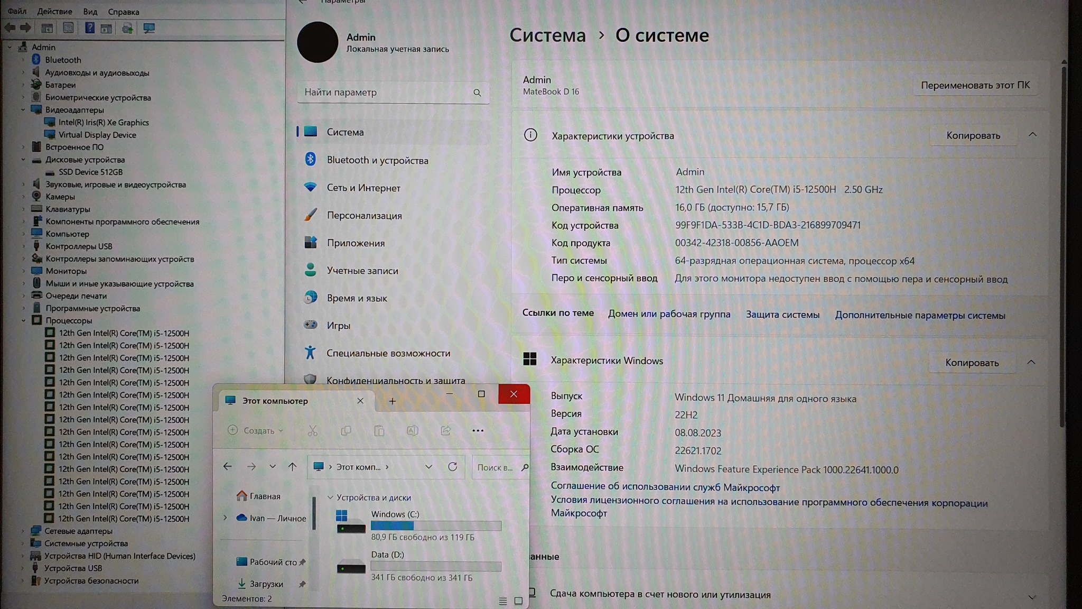Open Защита системы link
1082x609 pixels.
point(782,315)
